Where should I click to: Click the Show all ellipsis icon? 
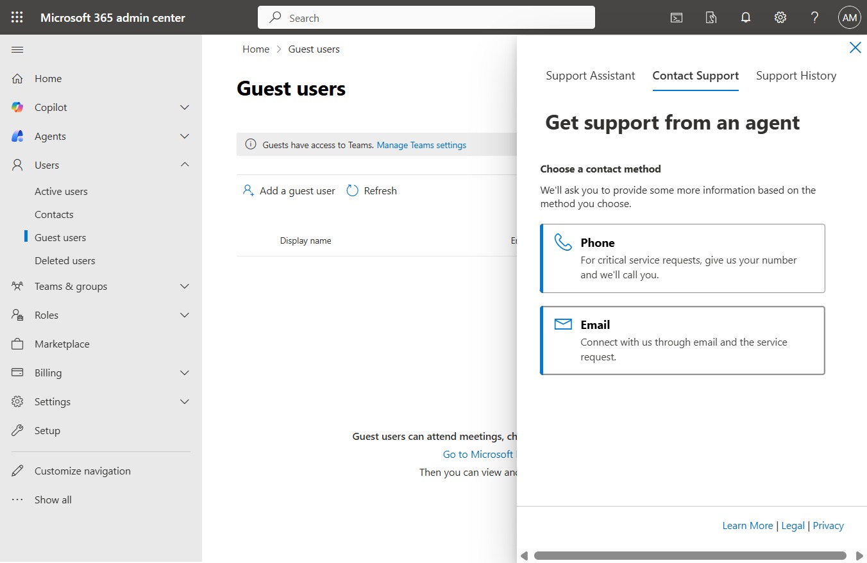tap(17, 500)
